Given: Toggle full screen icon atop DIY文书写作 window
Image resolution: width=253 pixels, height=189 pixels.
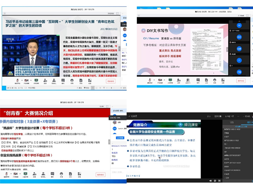Looking at the screenshot, I should [x=247, y=15].
